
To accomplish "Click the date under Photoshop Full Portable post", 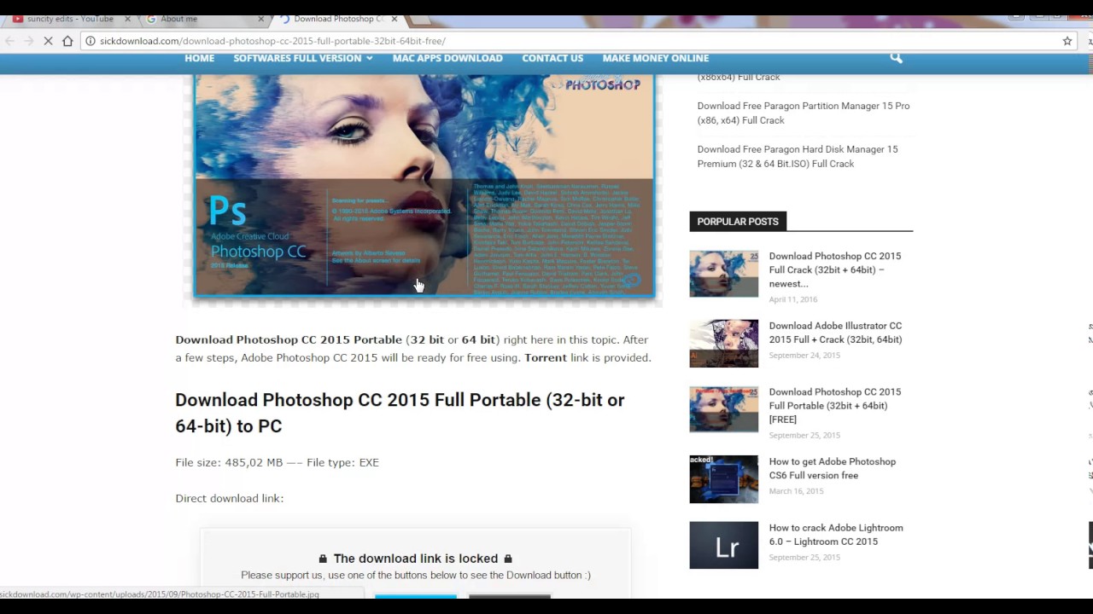I will [804, 436].
